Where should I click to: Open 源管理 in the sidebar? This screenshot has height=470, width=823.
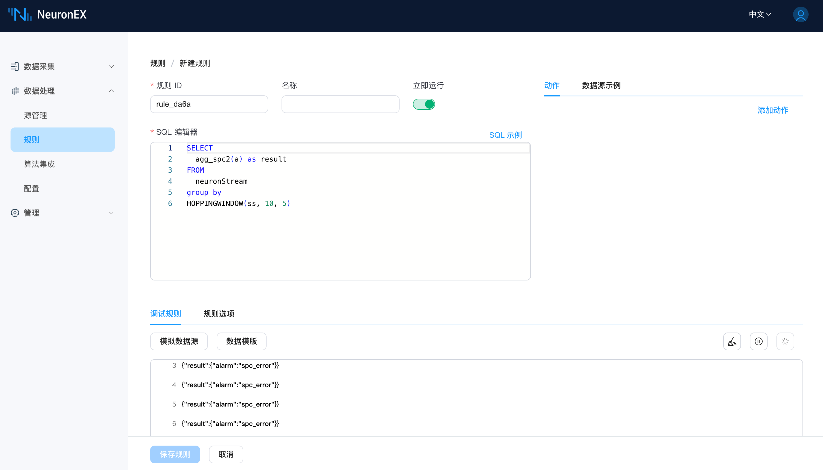point(35,115)
